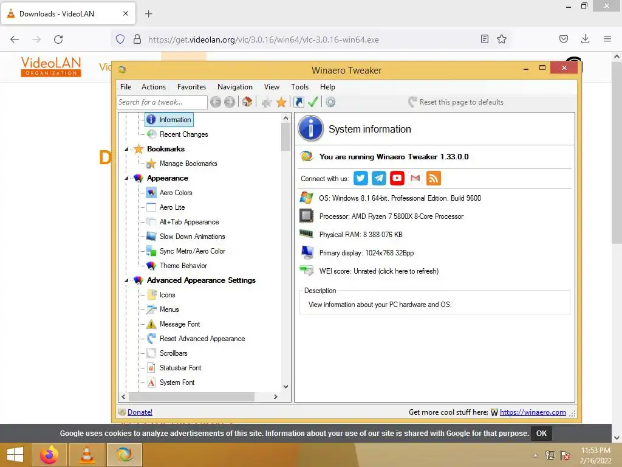Click the forward arrow in Winaero toolbar
The image size is (622, 467).
[x=230, y=102]
